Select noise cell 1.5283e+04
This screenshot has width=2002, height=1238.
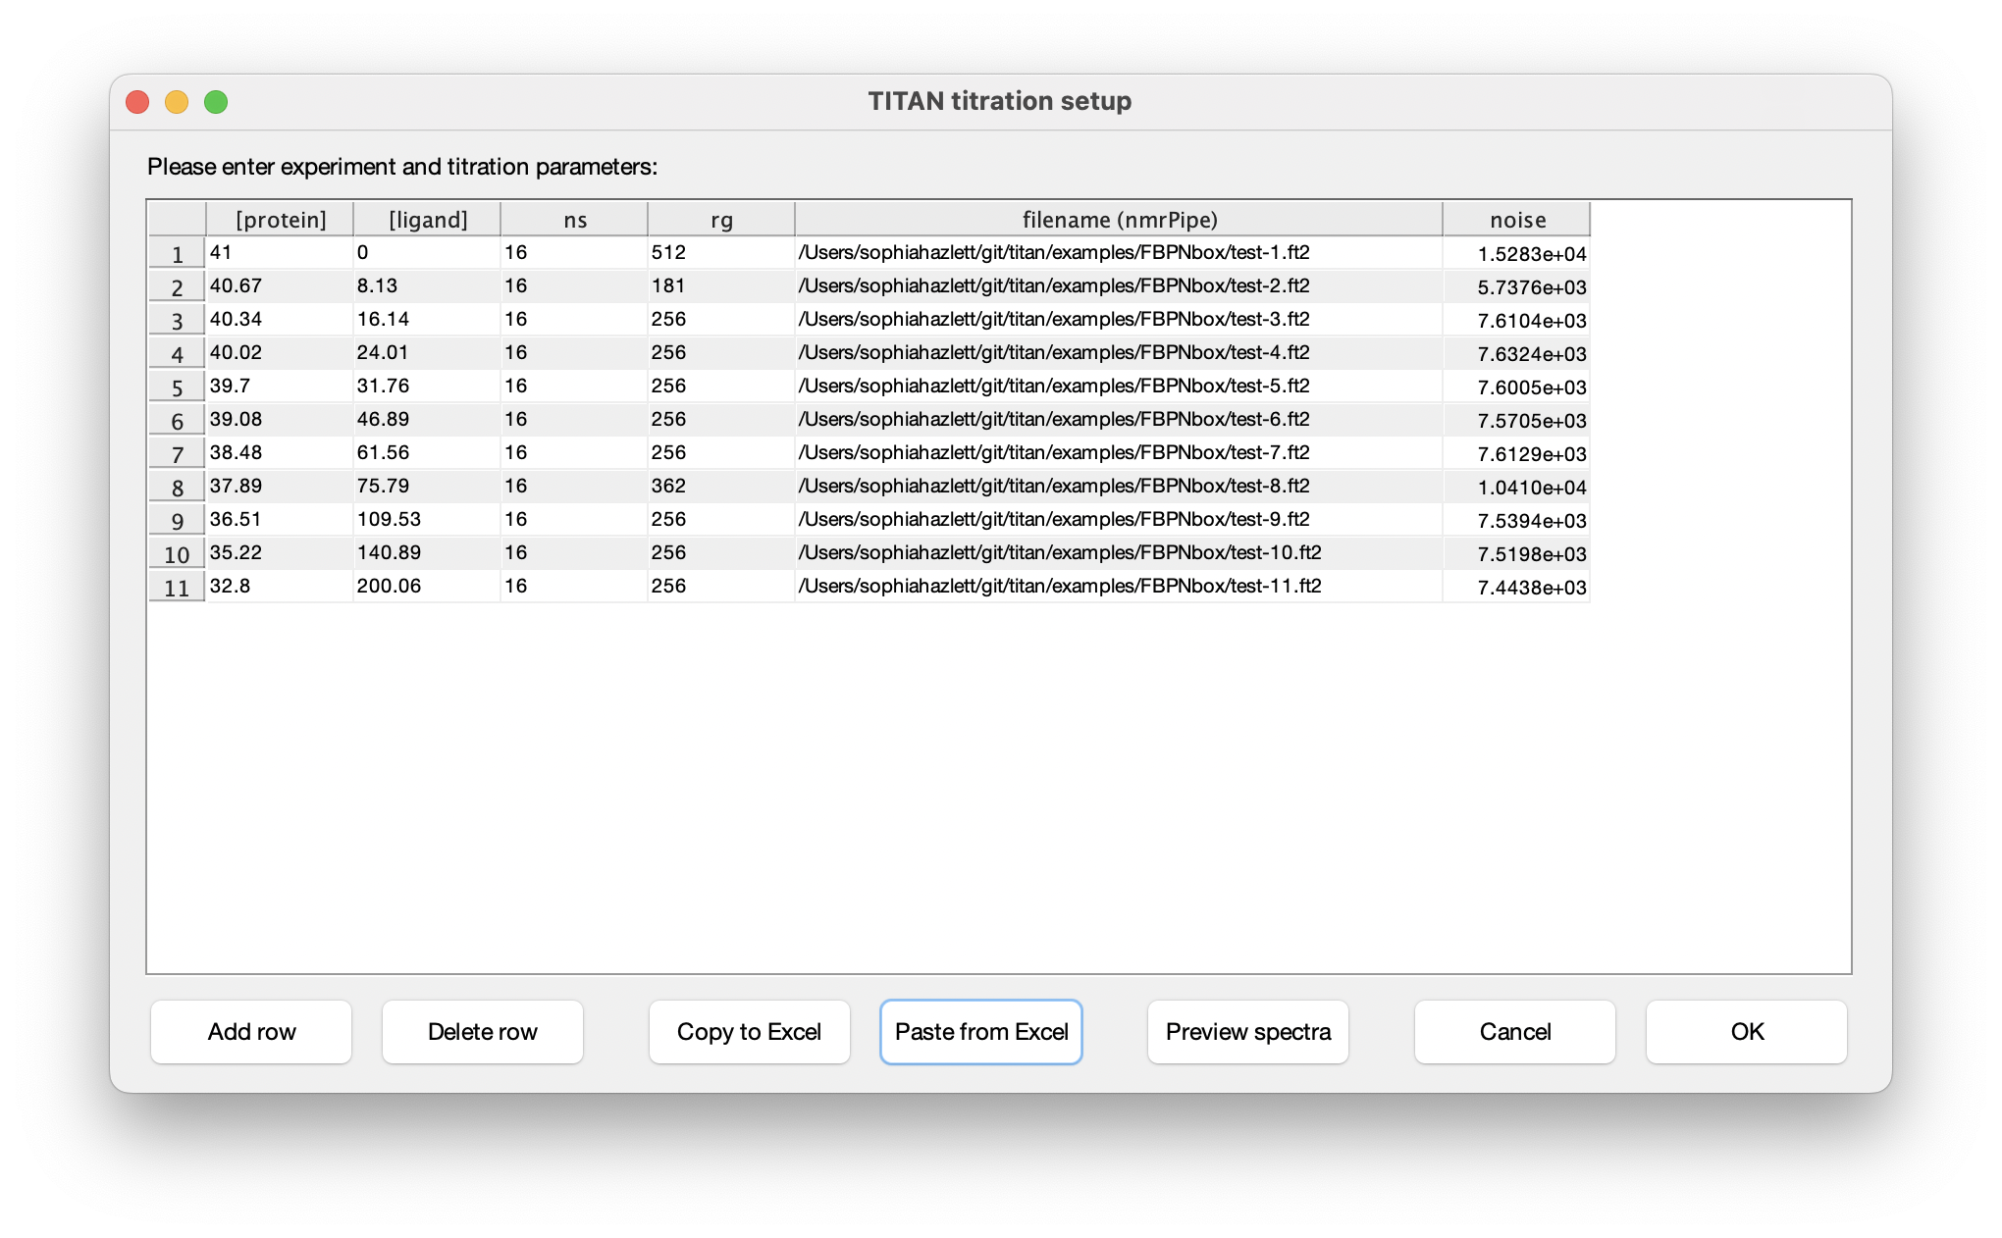[1517, 253]
